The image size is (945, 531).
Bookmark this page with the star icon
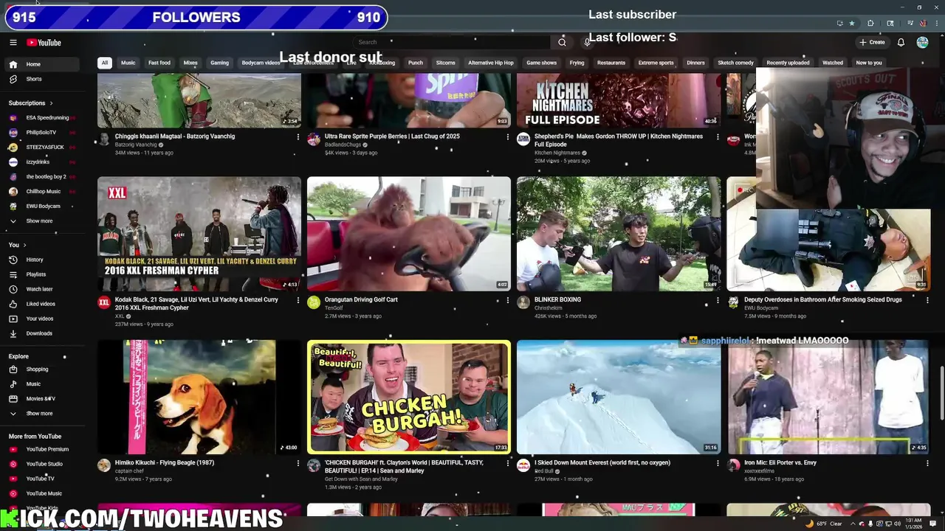pyautogui.click(x=852, y=24)
